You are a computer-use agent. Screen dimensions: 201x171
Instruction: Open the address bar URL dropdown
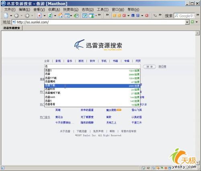pyautogui.click(x=187, y=22)
